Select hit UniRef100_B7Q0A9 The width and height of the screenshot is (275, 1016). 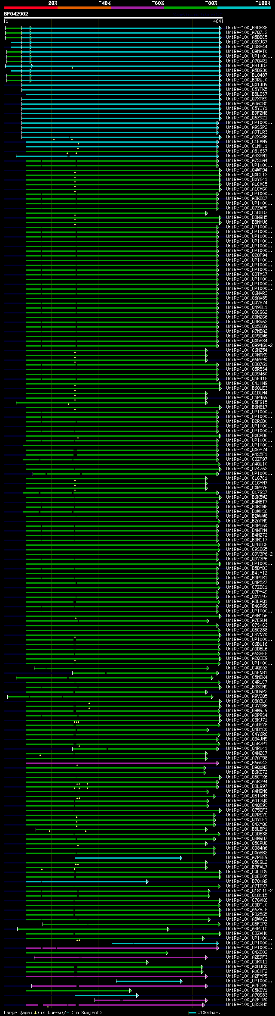(x=247, y=881)
